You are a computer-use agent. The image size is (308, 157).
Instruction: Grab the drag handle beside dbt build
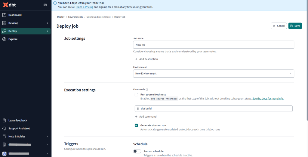pyautogui.click(x=138, y=109)
